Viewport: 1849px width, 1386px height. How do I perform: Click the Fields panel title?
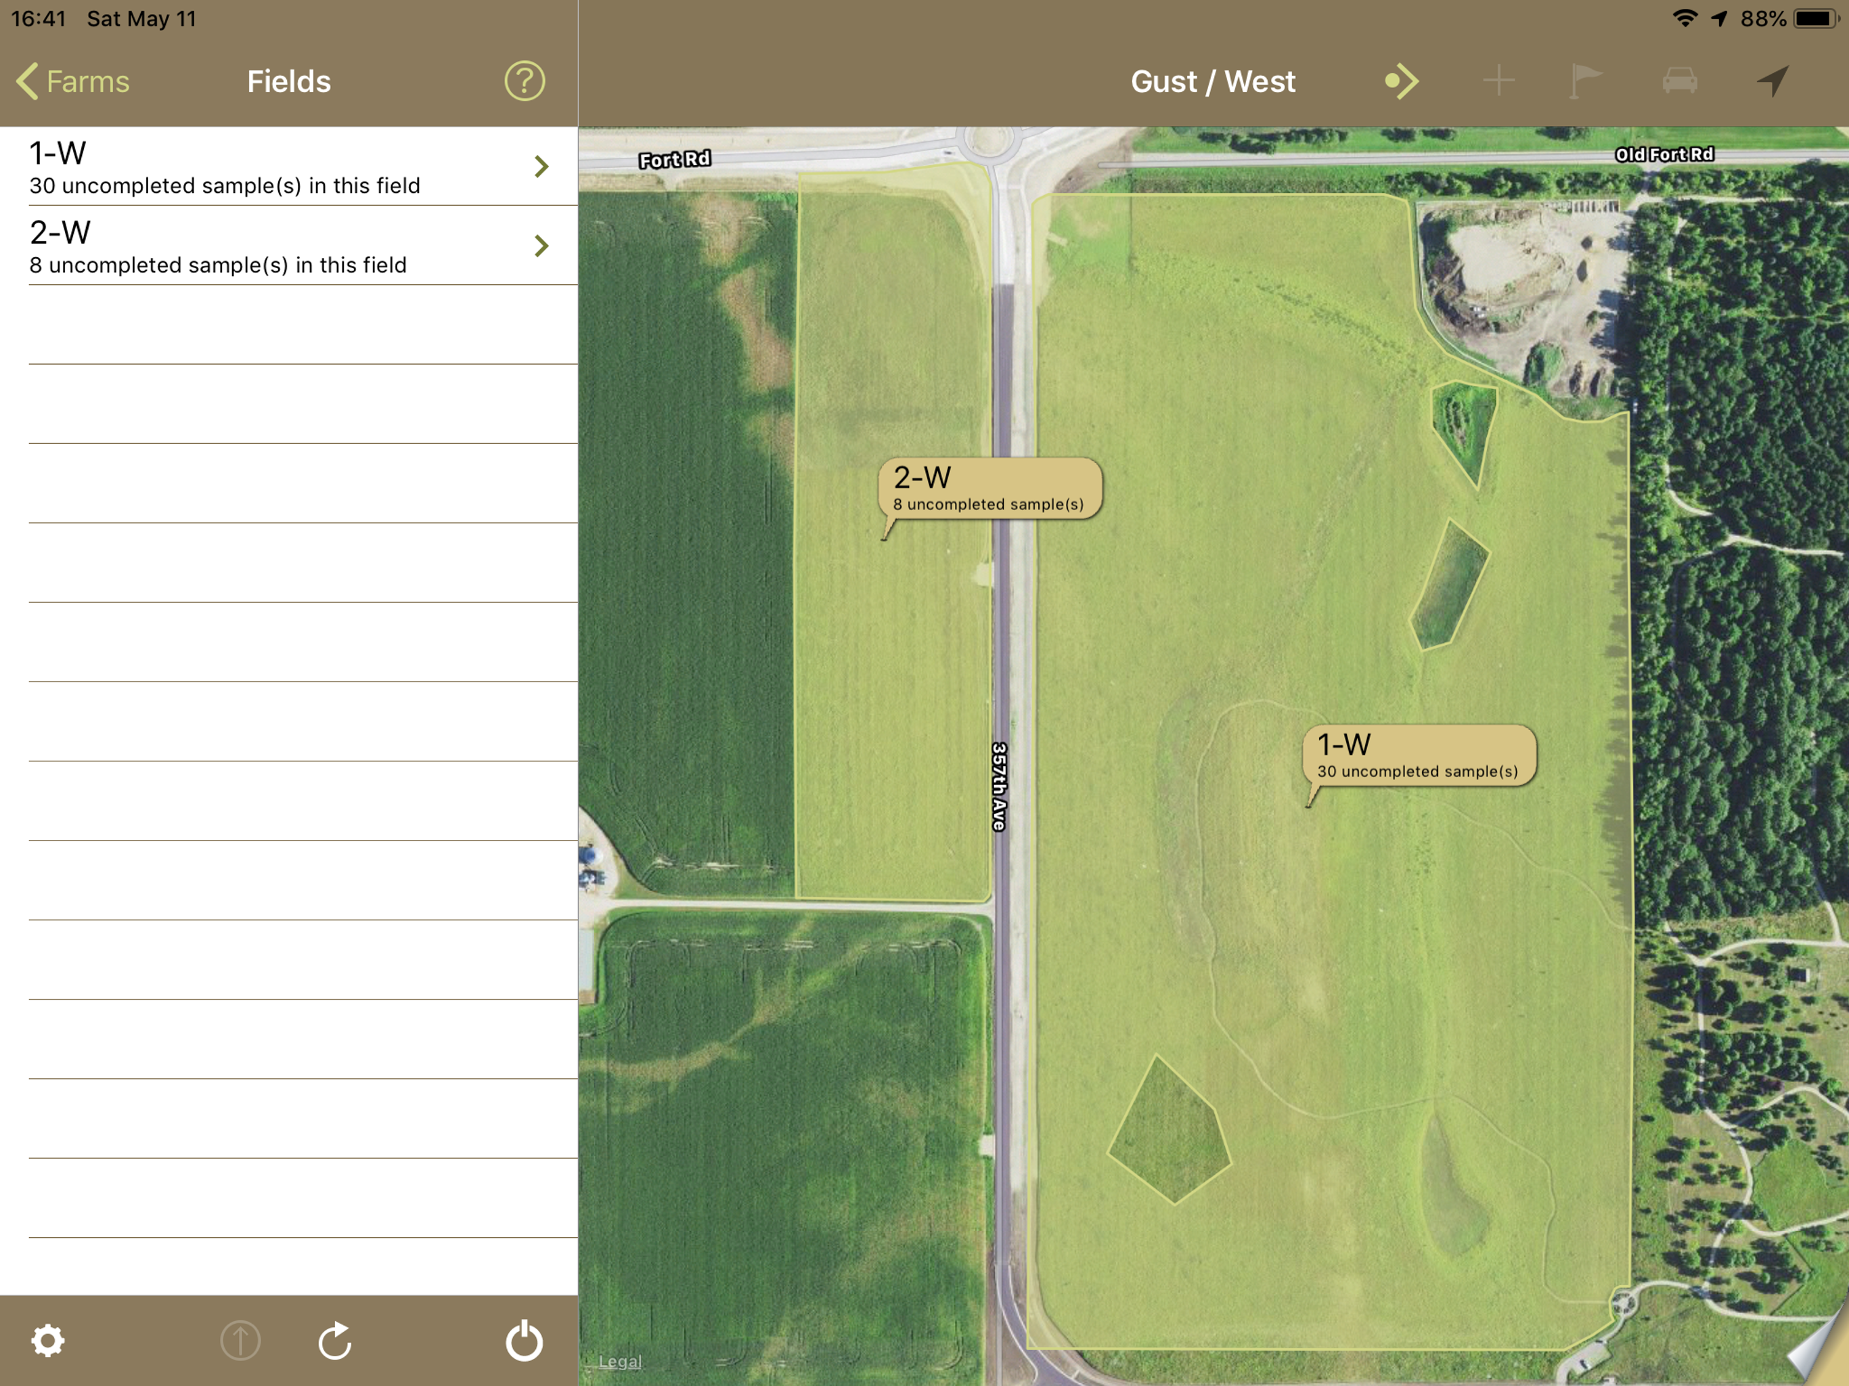[288, 81]
